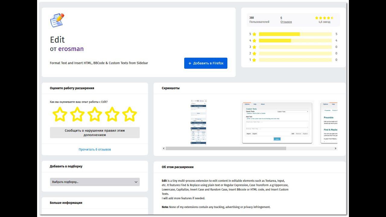
Task: Click the 4,6 звезд rating stars
Action: [324, 18]
